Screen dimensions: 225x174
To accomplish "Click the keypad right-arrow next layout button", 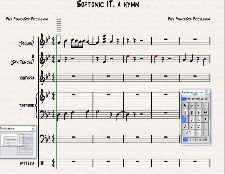I will pos(205,119).
